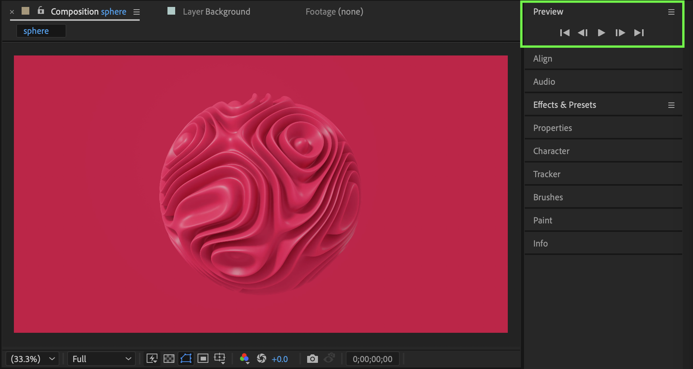Open the Full resolution dropdown

point(101,359)
